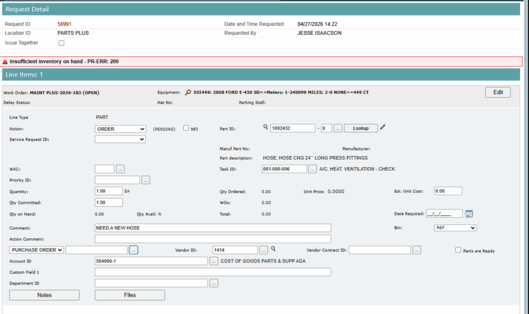Click the Part ID field containing 1002432
Screen dimensions: 529x314
pyautogui.click(x=293, y=128)
